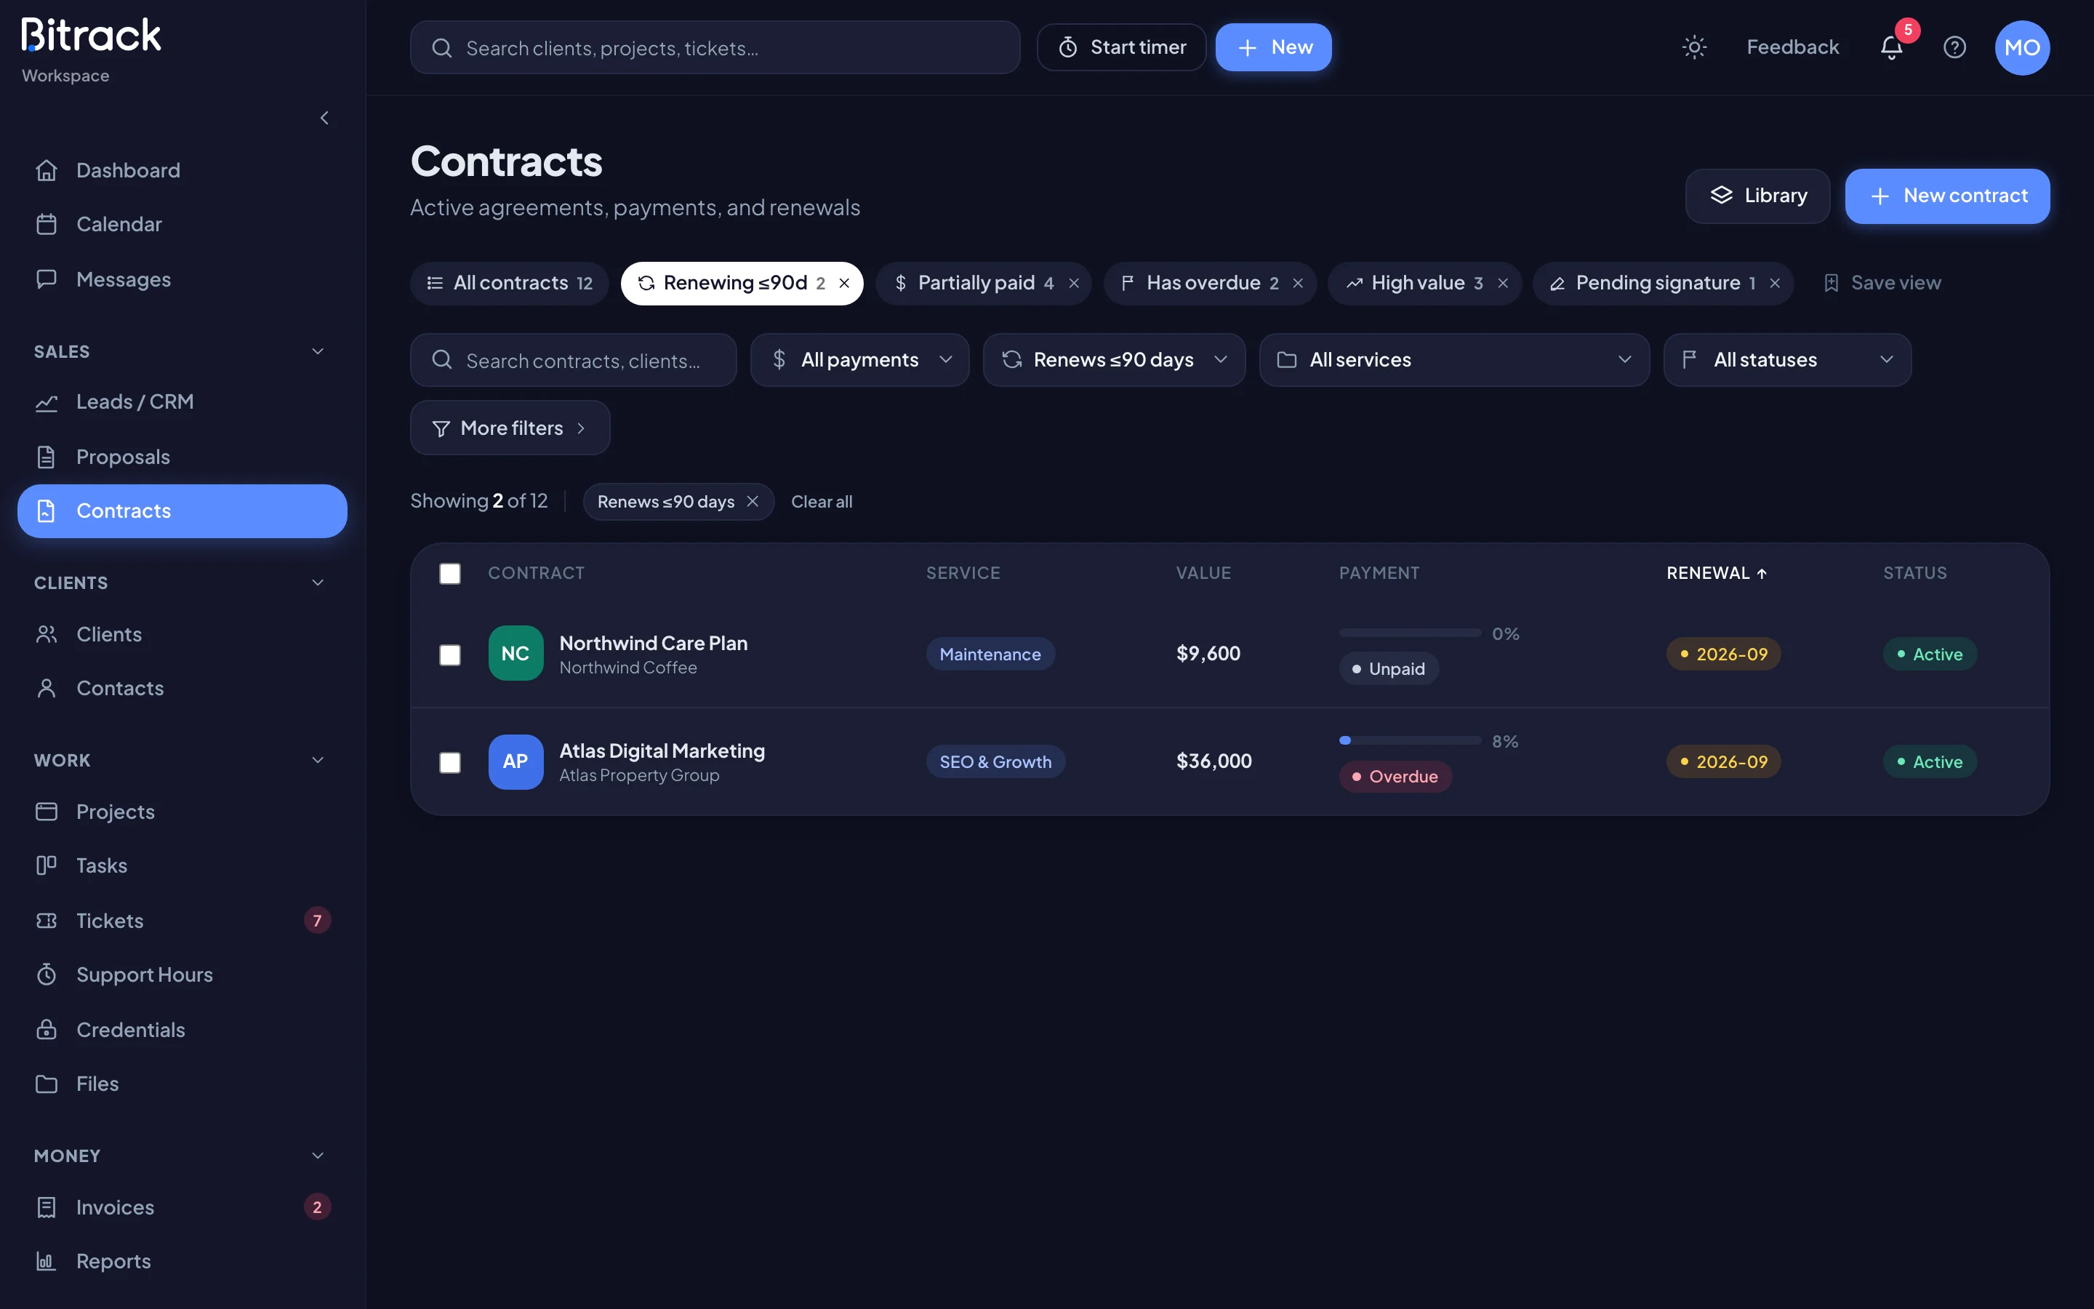Screen dimensions: 2094x1309
Task: Open Leads / CRM in the sidebar
Action: click(x=182, y=401)
